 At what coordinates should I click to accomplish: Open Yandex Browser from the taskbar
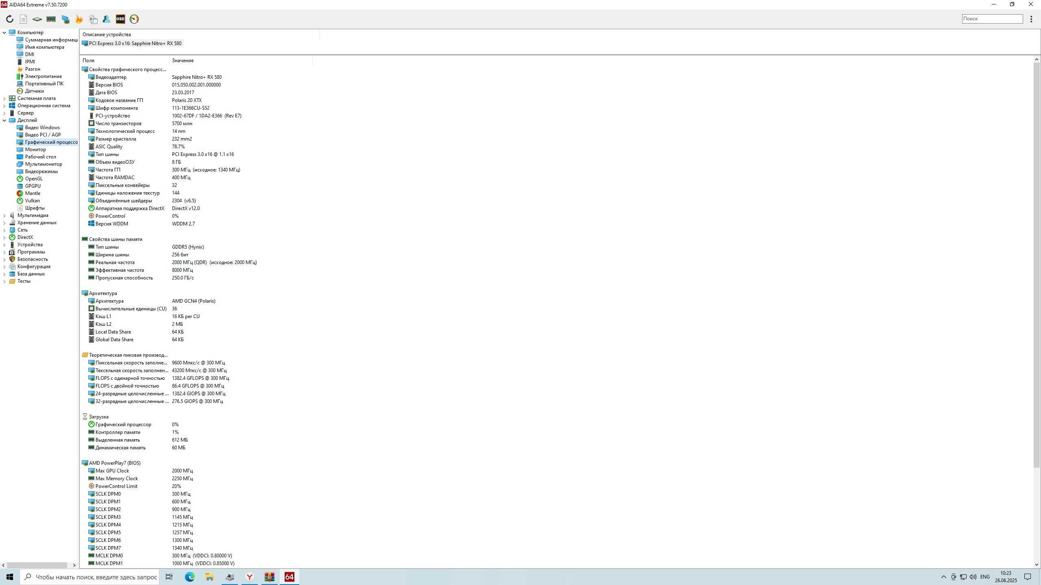point(249,577)
